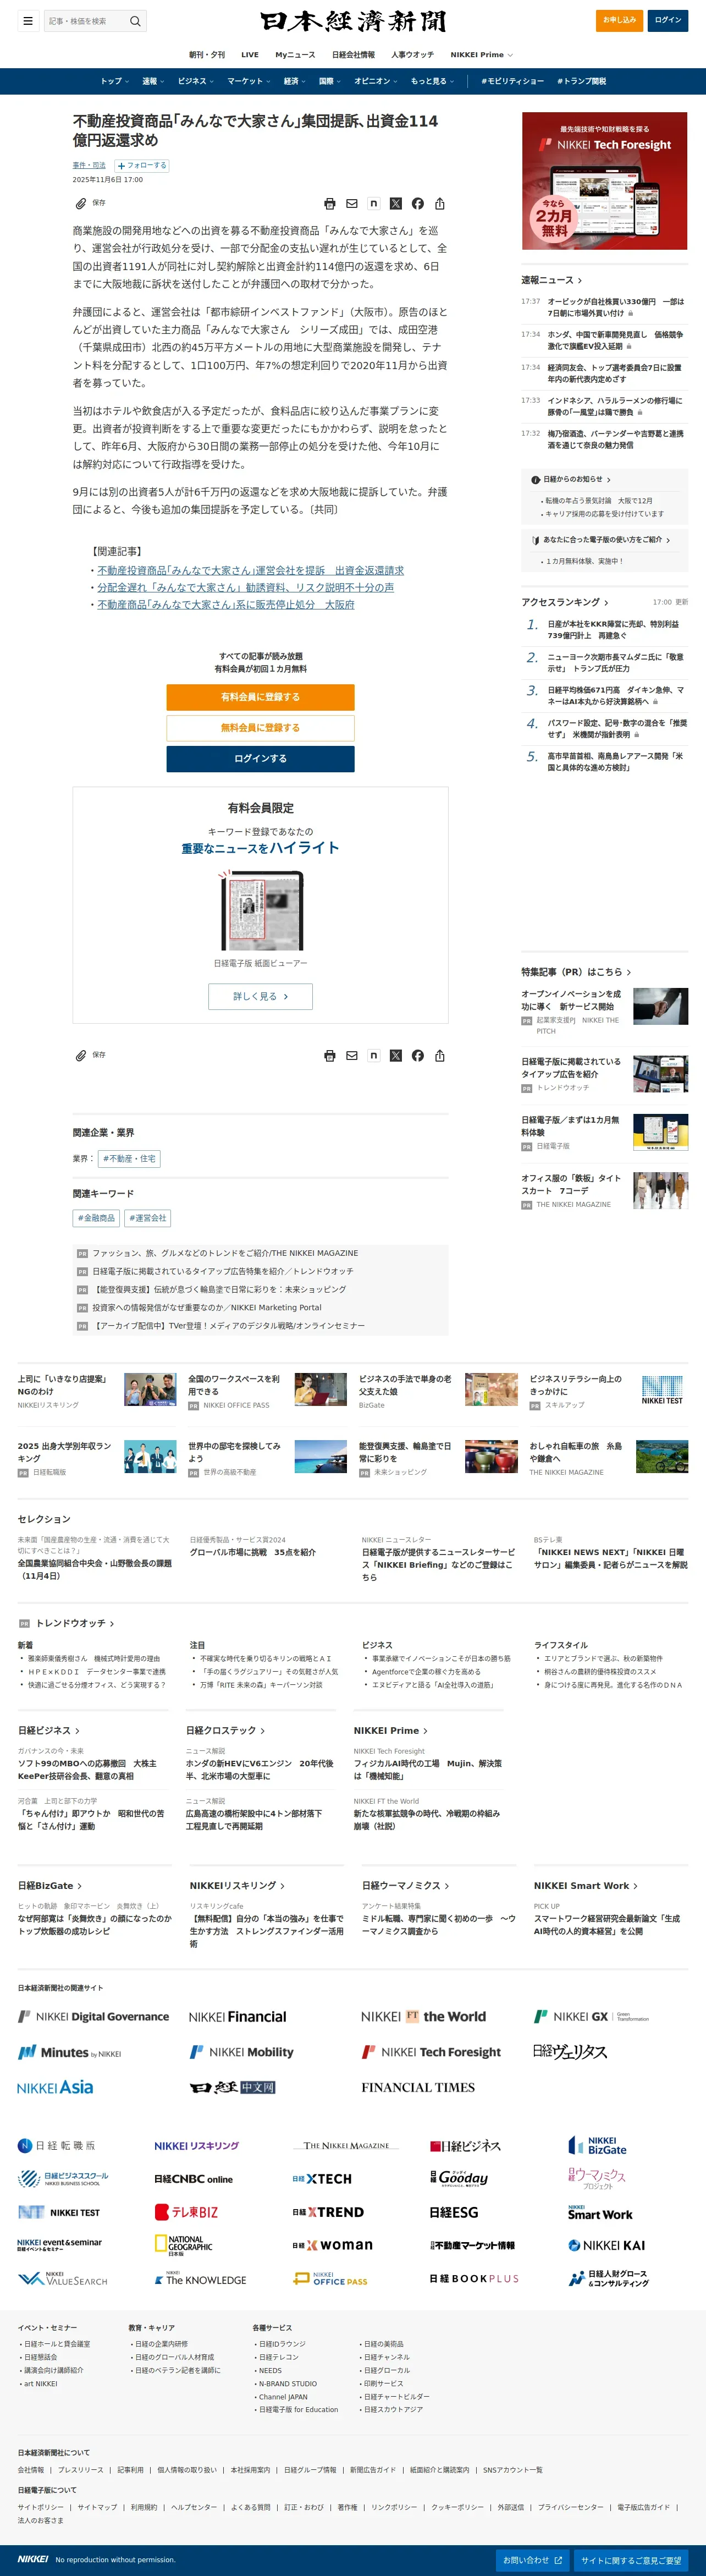
Task: Click the search text field
Action: (86, 20)
